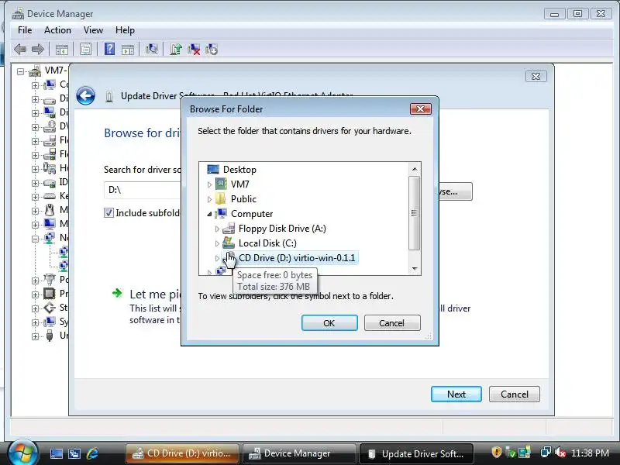The height and width of the screenshot is (465, 620).
Task: Click the blue question-mark Help toolbar icon
Action: click(x=109, y=49)
